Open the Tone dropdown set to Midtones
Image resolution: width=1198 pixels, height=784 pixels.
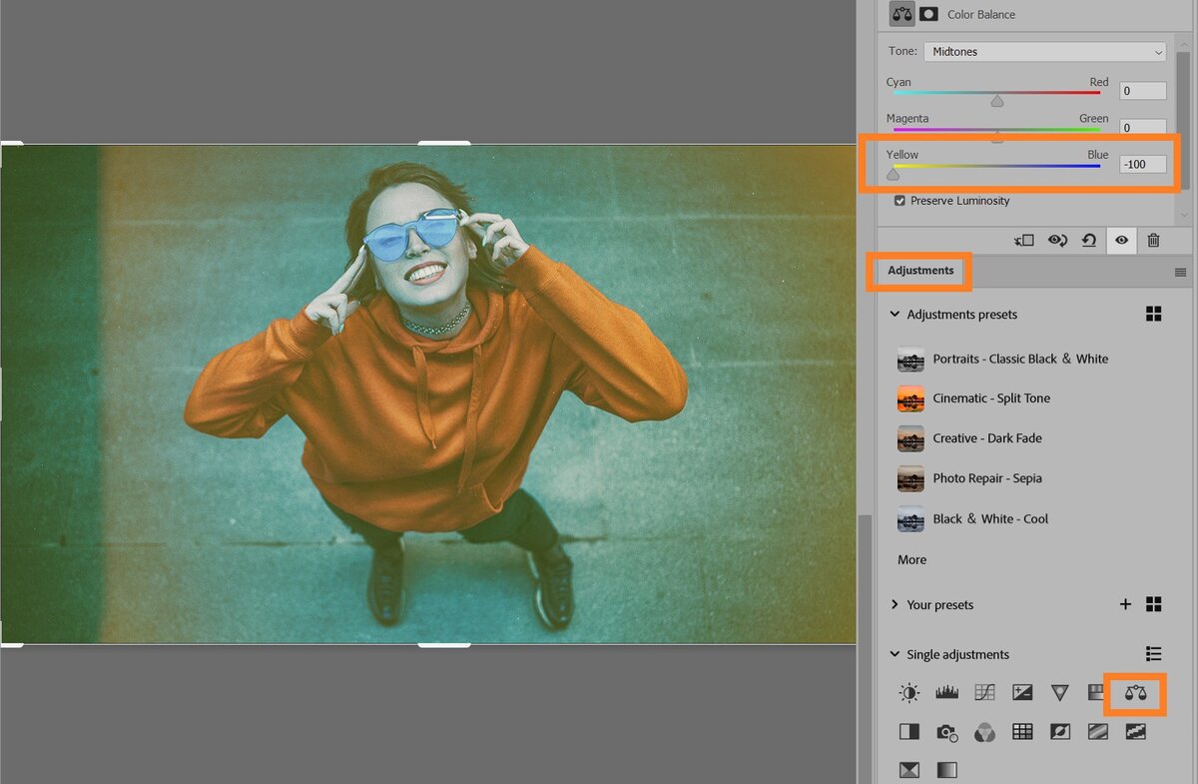pyautogui.click(x=1044, y=52)
